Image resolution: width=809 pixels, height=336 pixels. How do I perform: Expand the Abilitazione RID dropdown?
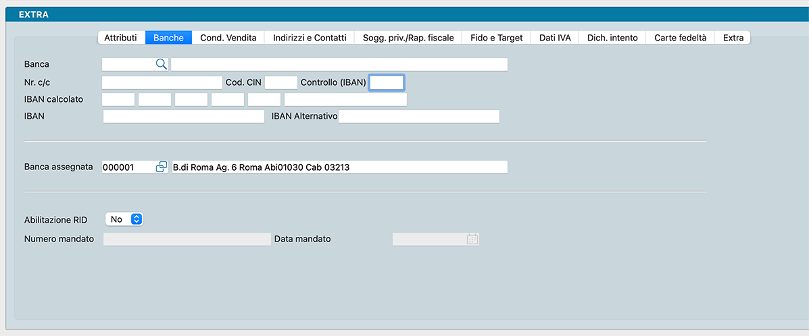pos(125,219)
